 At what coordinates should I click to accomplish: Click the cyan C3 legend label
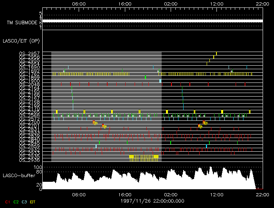(x=24, y=202)
